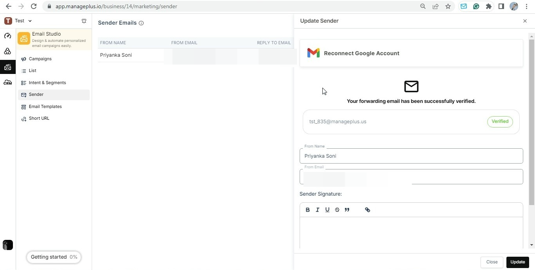Open the mail extension icon

pyautogui.click(x=464, y=6)
